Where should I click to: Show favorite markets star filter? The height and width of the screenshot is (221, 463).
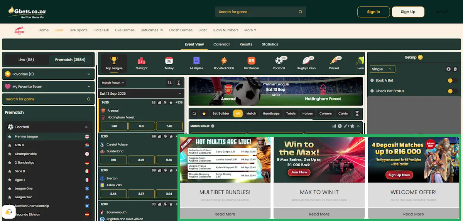click(204, 114)
